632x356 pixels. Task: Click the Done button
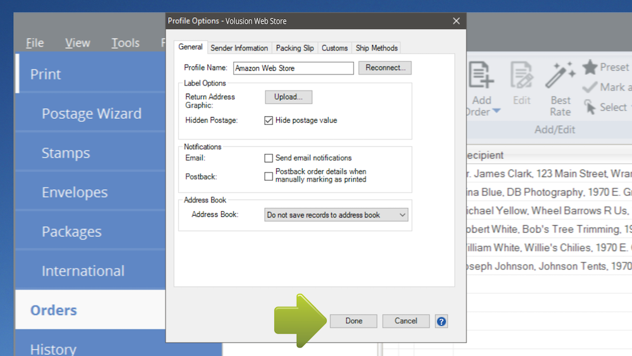point(353,321)
